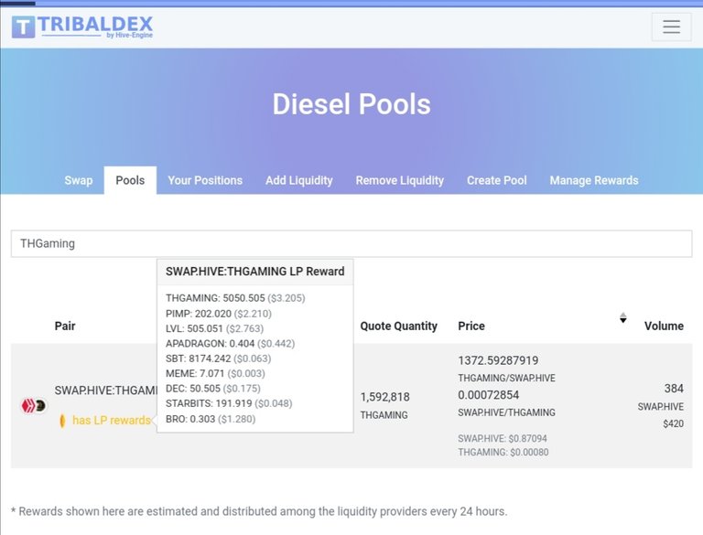Viewport: 703px width, 535px height.
Task: Click the THGAMING: 5050.505 reward line
Action: (235, 298)
